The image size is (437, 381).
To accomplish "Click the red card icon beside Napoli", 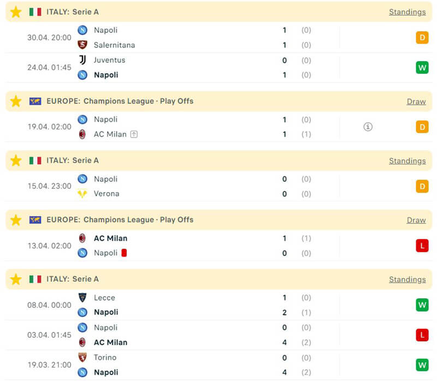I will pos(124,253).
